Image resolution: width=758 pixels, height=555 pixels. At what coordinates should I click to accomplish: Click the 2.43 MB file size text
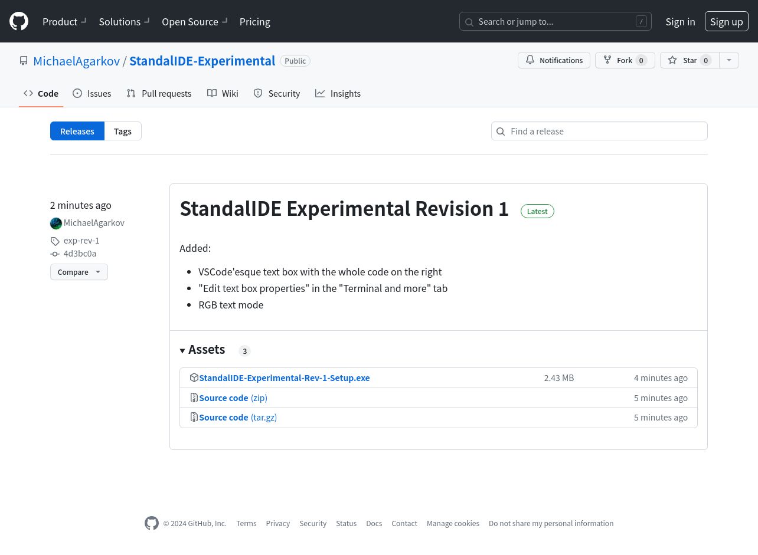point(559,377)
